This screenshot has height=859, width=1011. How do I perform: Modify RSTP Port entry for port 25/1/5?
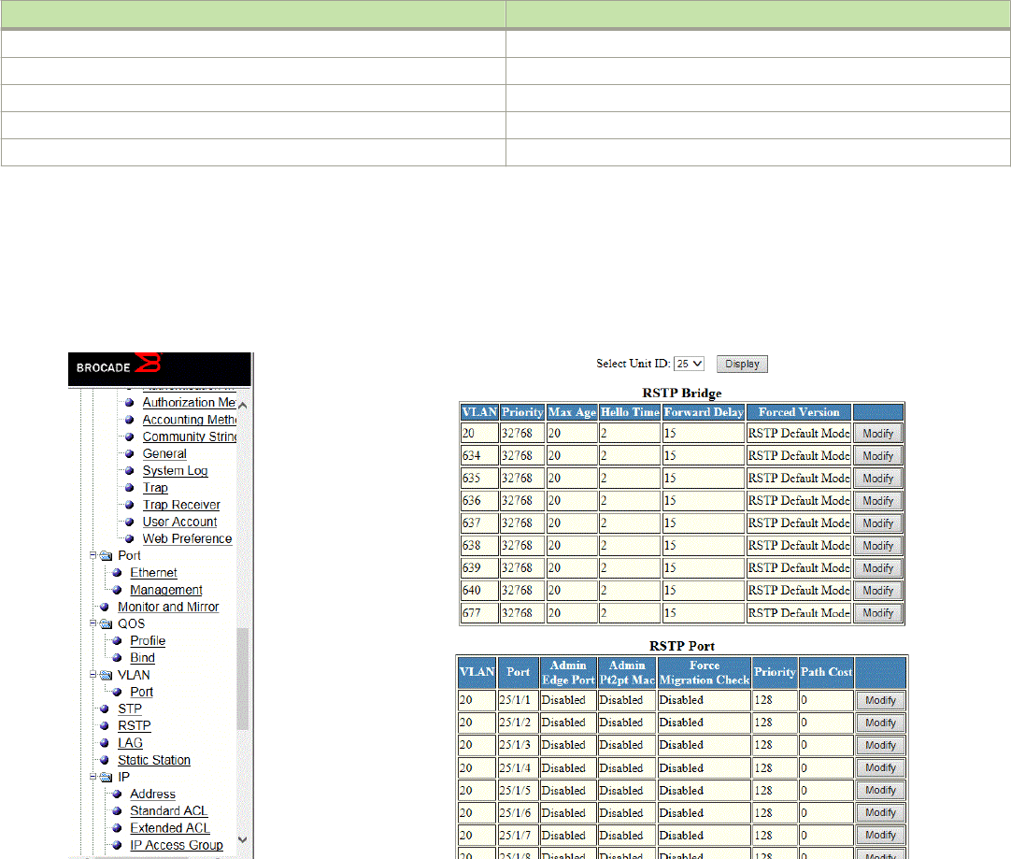(881, 791)
